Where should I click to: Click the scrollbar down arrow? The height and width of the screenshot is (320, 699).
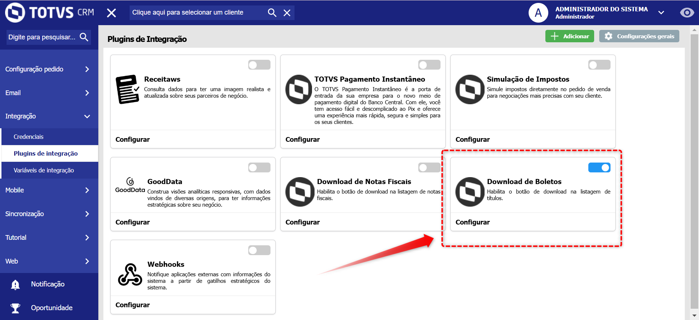tap(694, 316)
